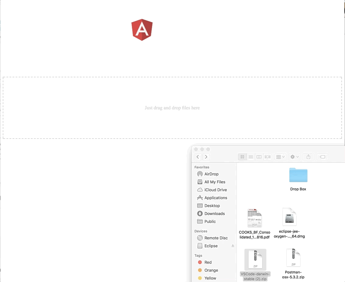
Task: Click the 'Postman-osx-5.3.2.zip' file name
Action: click(293, 274)
